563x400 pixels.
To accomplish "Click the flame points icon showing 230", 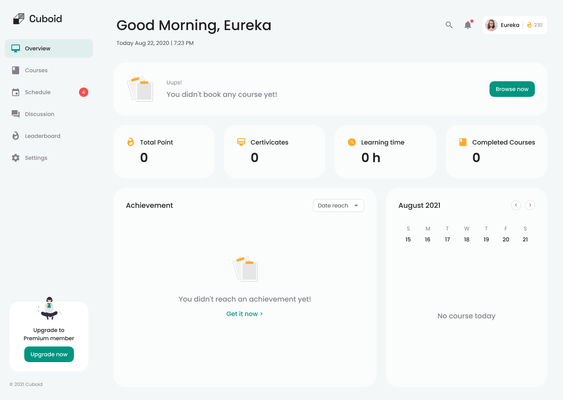I will tap(529, 25).
